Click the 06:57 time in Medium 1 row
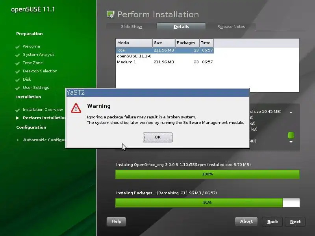Viewport: 315px width, 236px height. [208, 62]
